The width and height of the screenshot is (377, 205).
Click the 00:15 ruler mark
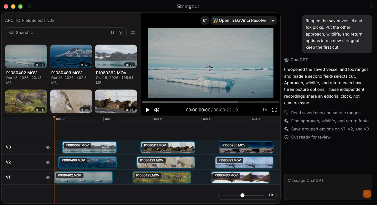(x=207, y=119)
